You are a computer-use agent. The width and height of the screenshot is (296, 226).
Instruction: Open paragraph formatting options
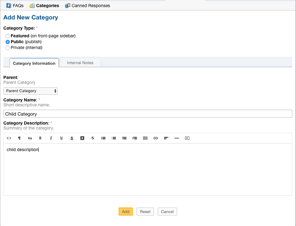[19, 138]
